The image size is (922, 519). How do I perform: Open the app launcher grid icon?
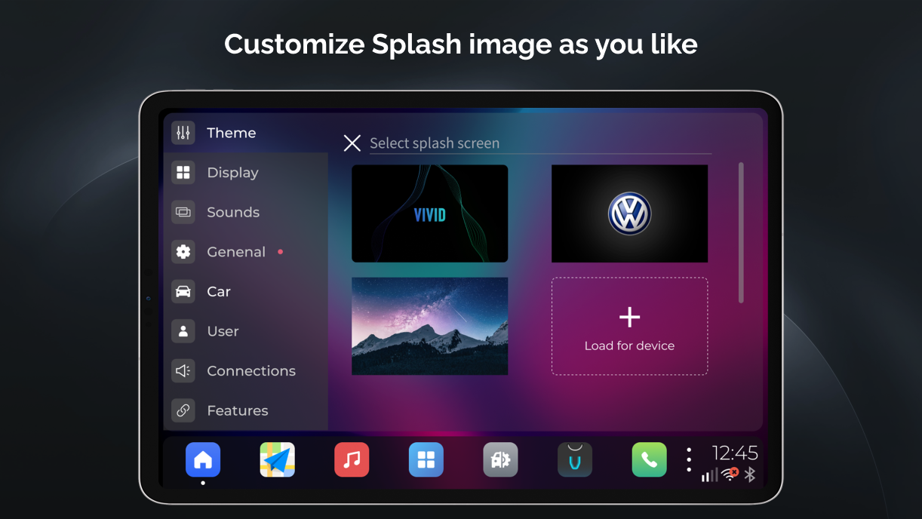pos(426,459)
